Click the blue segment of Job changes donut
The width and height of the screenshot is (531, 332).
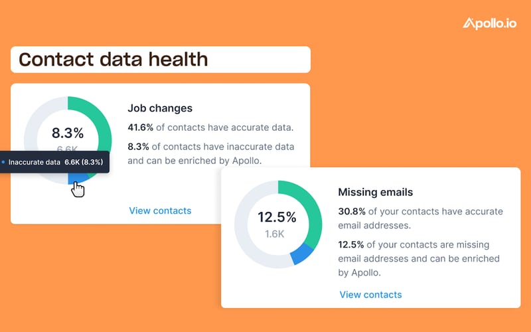click(x=78, y=179)
